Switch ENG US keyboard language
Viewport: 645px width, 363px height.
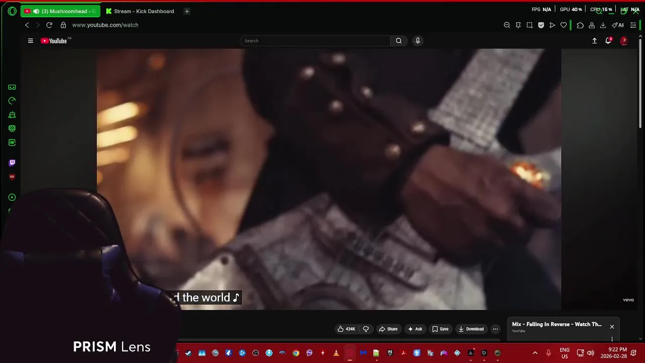(x=565, y=353)
